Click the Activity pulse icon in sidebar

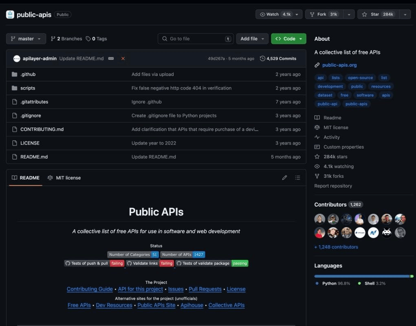pyautogui.click(x=317, y=137)
